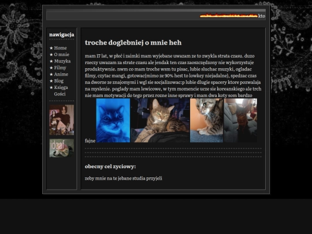Click the star icon beside Blog

tap(51, 81)
